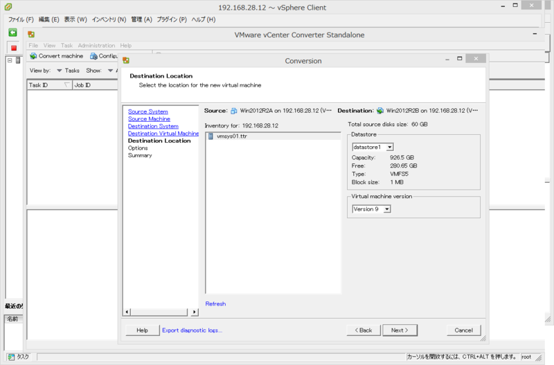Click the Cancel button
Screen dimensions: 554x365
463,330
